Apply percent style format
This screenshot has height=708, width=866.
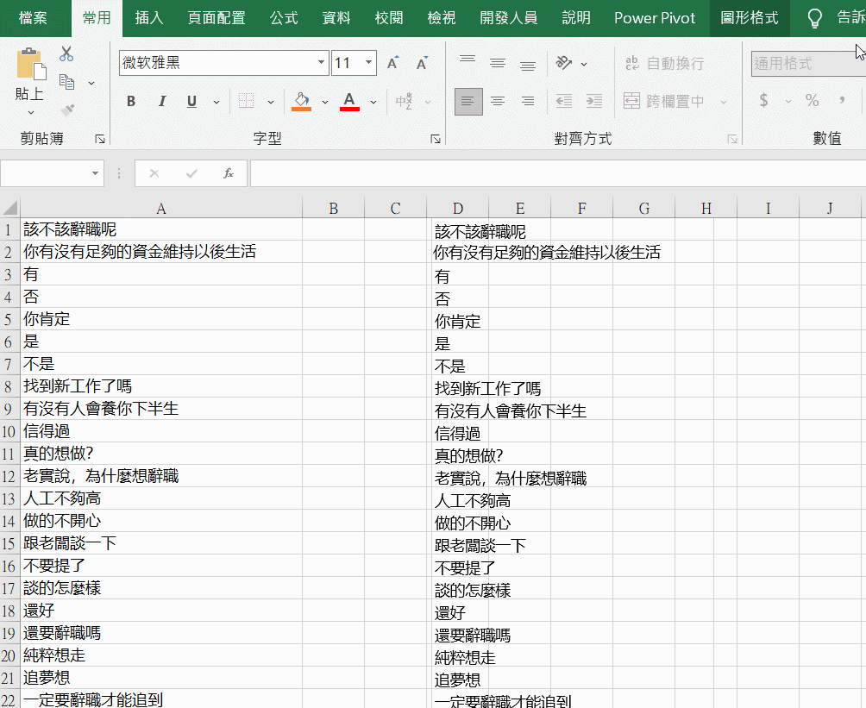click(x=812, y=100)
